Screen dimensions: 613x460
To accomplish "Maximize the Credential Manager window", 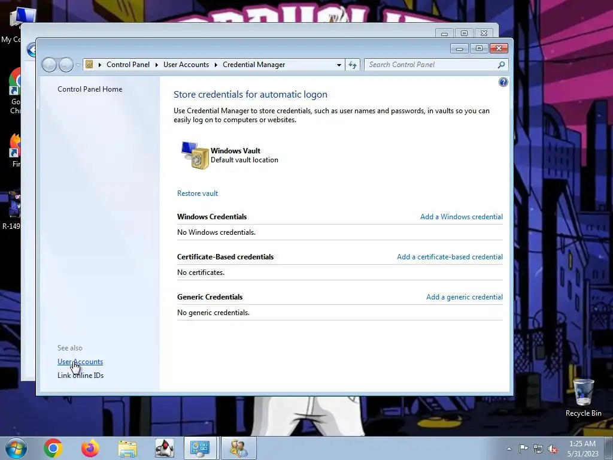I will [479, 48].
